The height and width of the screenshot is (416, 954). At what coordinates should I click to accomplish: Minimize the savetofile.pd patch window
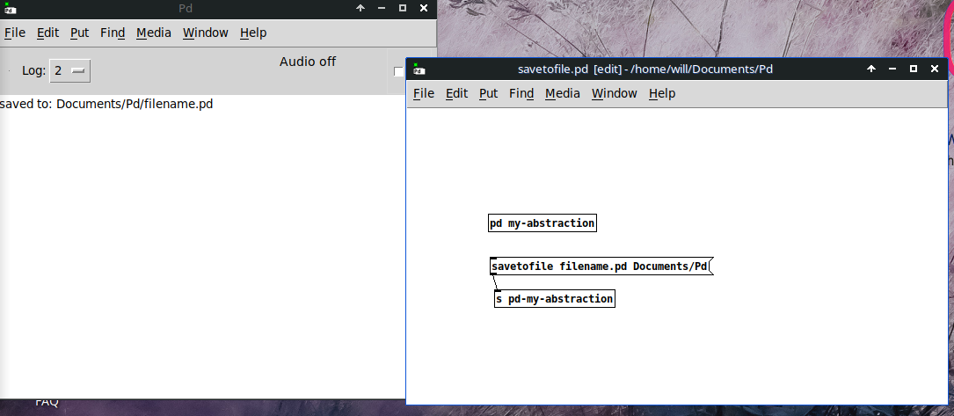(x=892, y=69)
